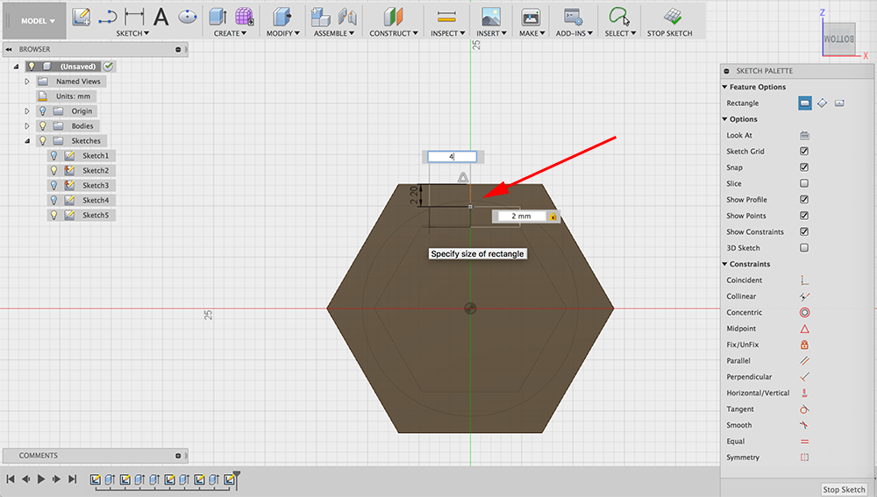The image size is (877, 497).
Task: Expand the Bodies folder arrow
Action: tap(26, 126)
